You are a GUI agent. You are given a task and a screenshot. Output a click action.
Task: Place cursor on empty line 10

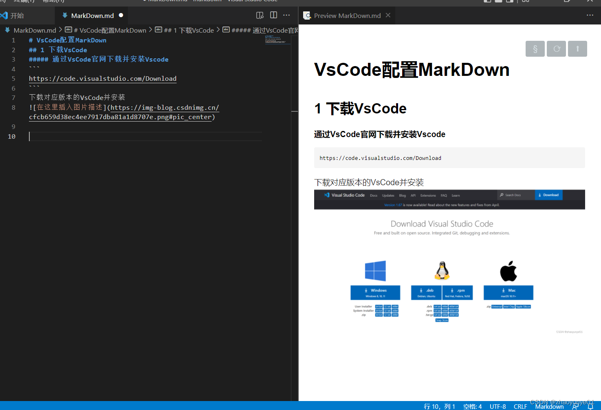pos(145,136)
